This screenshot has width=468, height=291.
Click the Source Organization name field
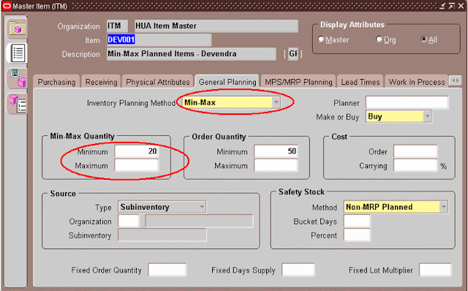tap(199, 221)
